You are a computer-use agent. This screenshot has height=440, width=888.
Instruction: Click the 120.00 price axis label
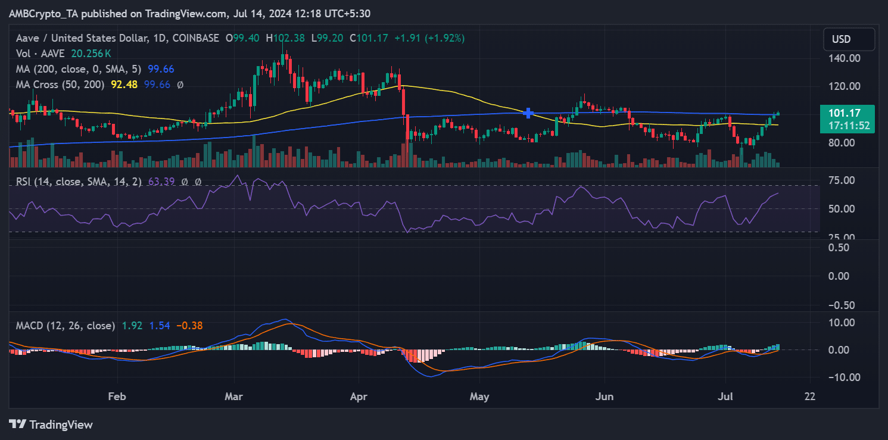pos(845,86)
